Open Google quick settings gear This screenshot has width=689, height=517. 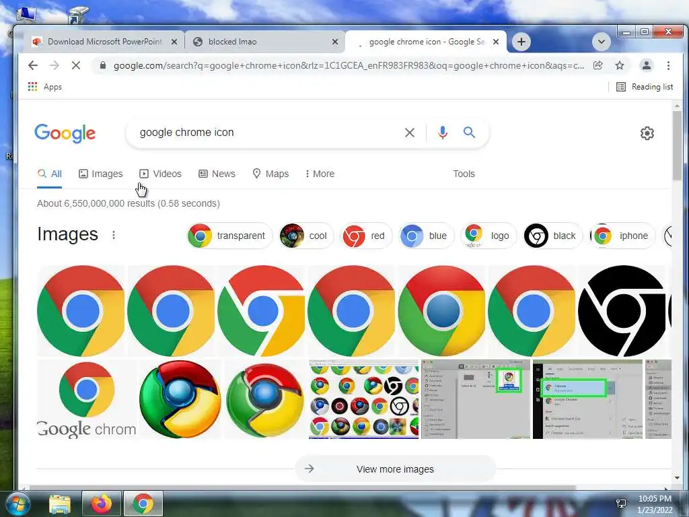[647, 133]
